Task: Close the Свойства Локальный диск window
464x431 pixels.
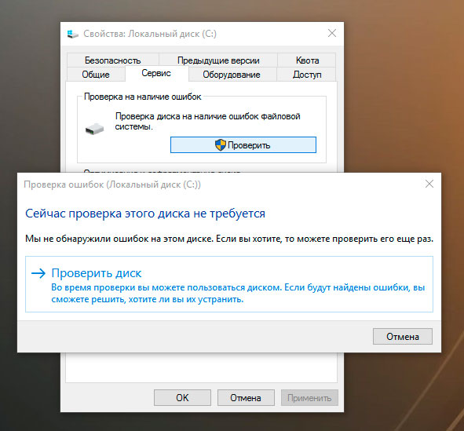Action: click(x=332, y=33)
